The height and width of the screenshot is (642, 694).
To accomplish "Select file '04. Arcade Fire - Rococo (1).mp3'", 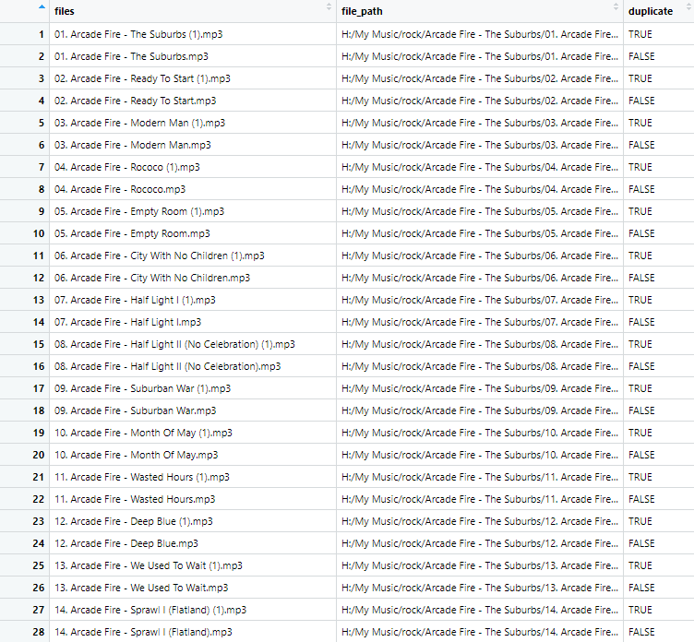I will click(127, 167).
